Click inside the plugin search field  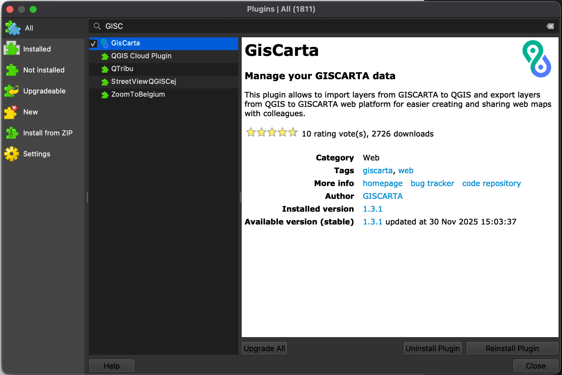[302, 26]
